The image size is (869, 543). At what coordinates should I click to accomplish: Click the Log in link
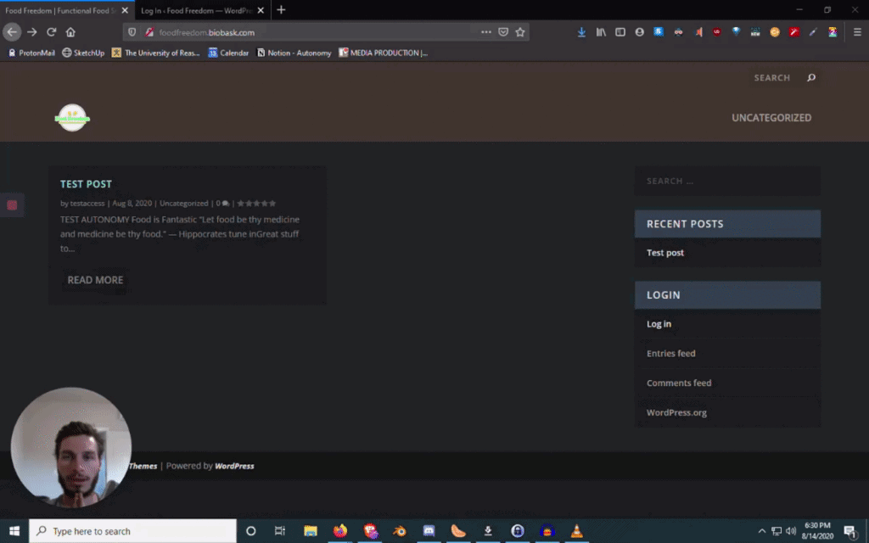659,324
